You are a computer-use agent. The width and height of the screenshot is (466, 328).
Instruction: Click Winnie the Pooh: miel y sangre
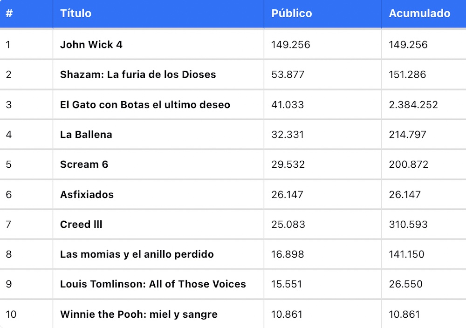(x=139, y=314)
